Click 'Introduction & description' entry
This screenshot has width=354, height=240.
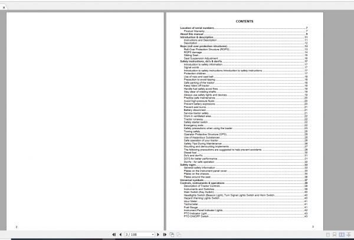coord(196,37)
